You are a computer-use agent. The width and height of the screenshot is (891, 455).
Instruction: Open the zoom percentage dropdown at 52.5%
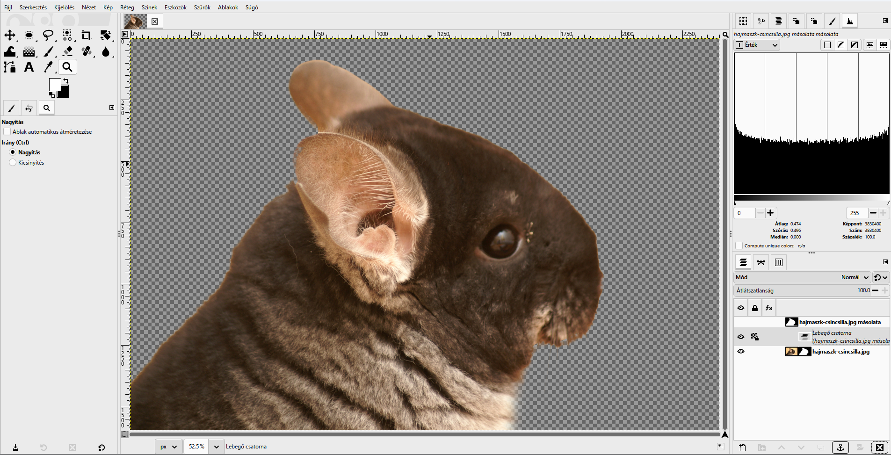(x=217, y=447)
